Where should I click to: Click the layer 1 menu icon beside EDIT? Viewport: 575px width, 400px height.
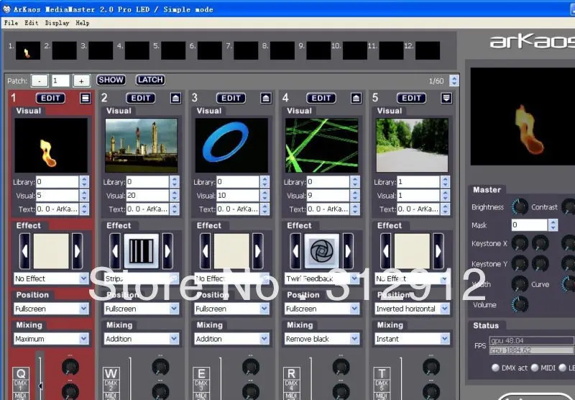pyautogui.click(x=85, y=98)
